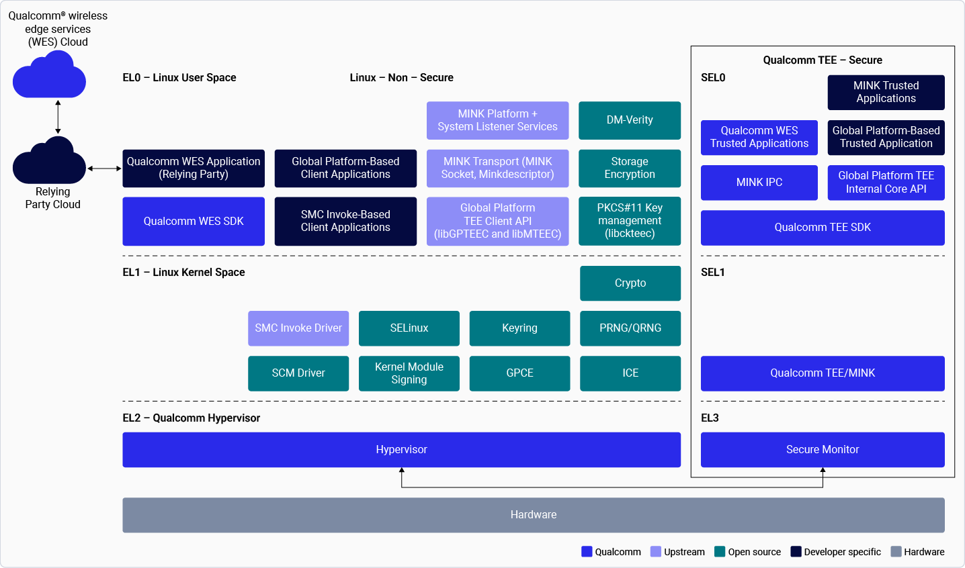Click the SEL1 label
This screenshot has height=568, width=965.
[713, 273]
